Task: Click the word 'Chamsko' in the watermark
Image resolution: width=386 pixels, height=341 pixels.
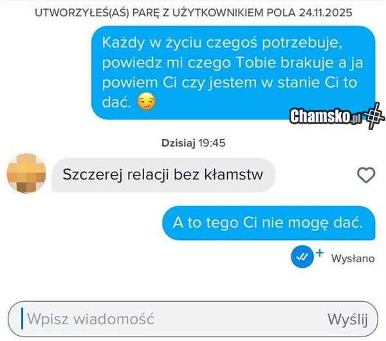Action: click(x=320, y=116)
